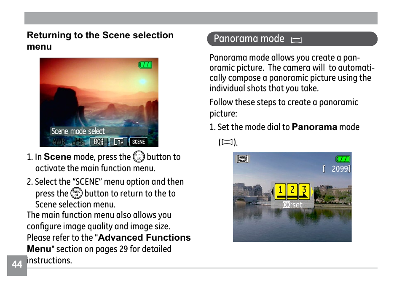Image resolution: width=402 pixels, height=292 pixels.
Task: Select panorama frame number 2
Action: [292, 191]
